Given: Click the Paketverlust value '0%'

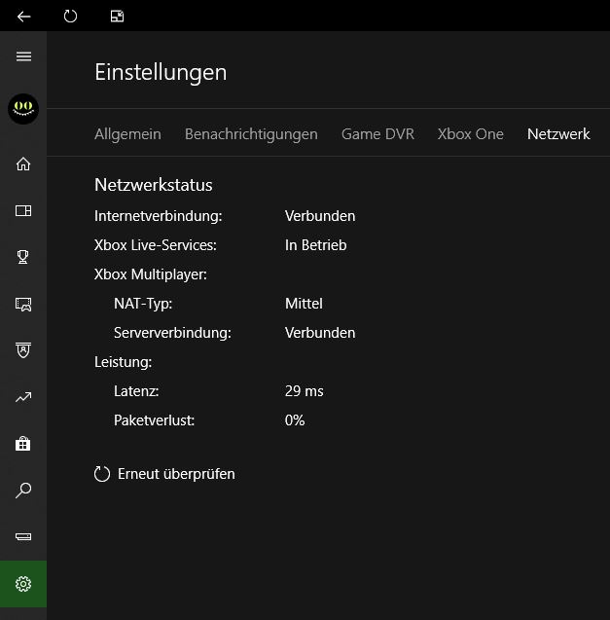Looking at the screenshot, I should (x=295, y=420).
